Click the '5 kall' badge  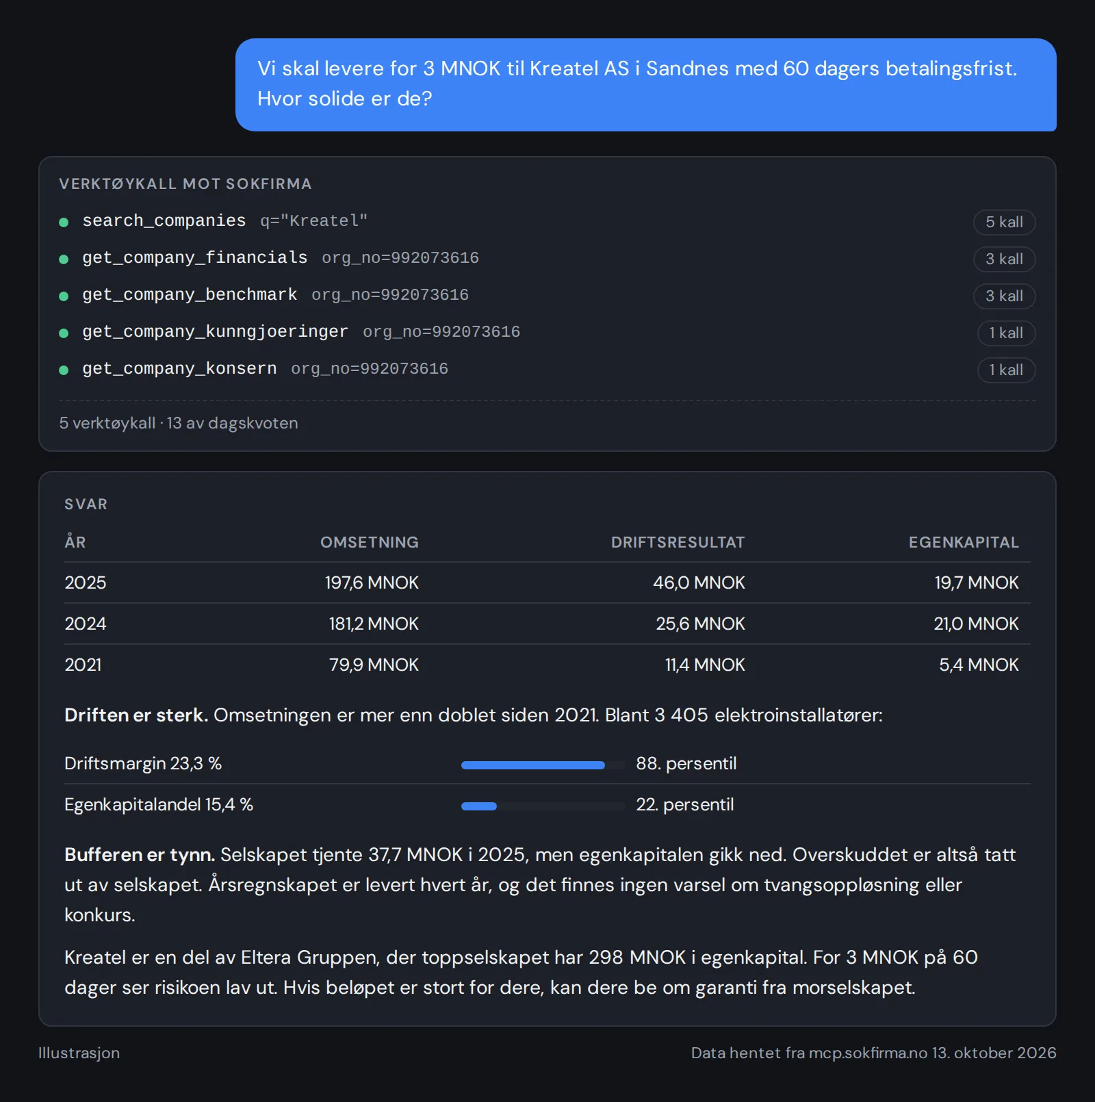[1004, 222]
